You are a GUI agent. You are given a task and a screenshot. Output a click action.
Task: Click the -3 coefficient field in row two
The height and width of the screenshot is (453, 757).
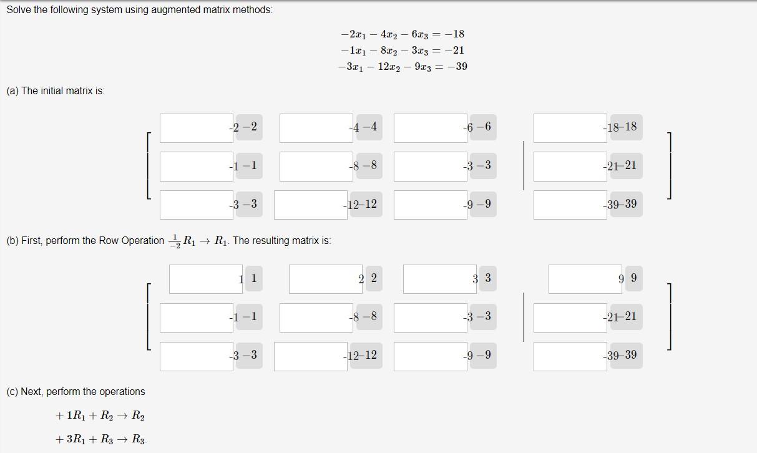[x=429, y=166]
